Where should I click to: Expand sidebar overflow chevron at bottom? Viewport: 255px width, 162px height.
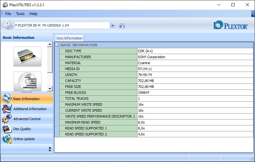pyautogui.click(x=50, y=149)
